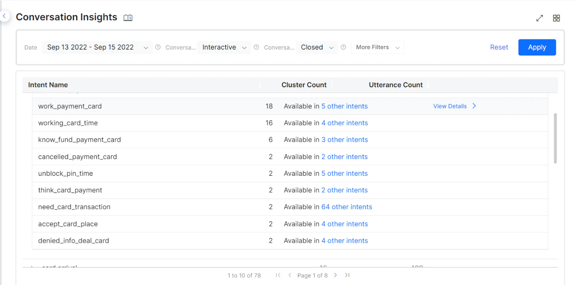Screen dimensions: 577x285
Task: Click count 16 for working_card_time
Action: pos(269,123)
